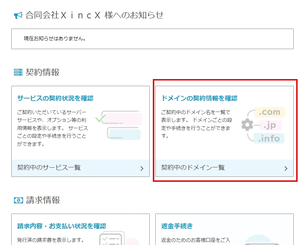The image size is (305, 245).
Task: Click the 合同会社XincX 様へのお知らせ heading
Action: click(x=95, y=15)
